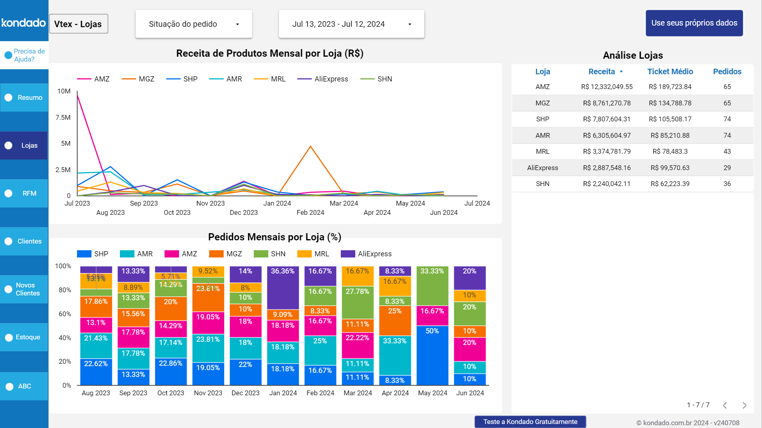
Task: Select the Resumo sidebar icon
Action: (x=8, y=97)
